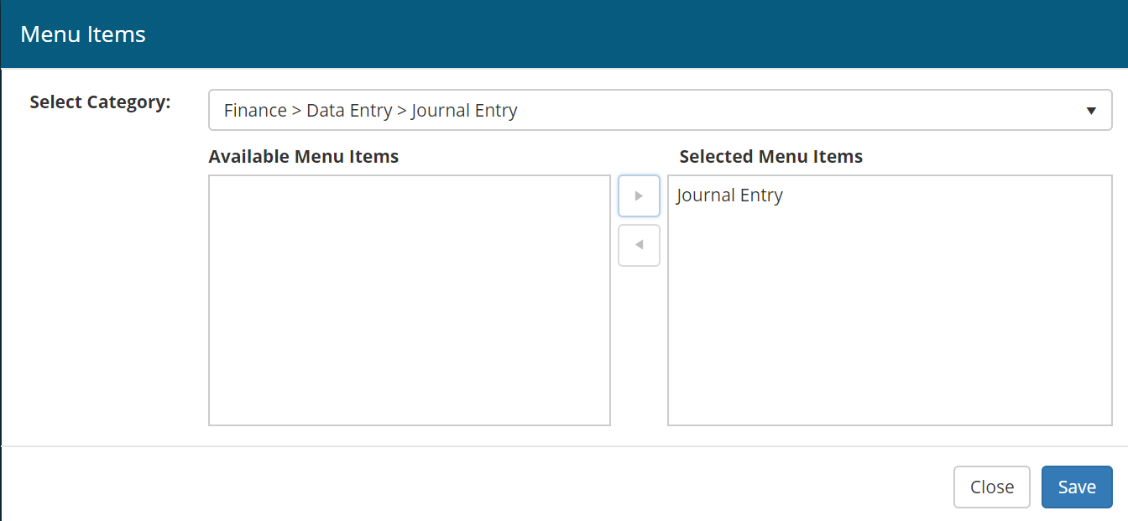Select Journal Entry in Selected Menu Items
Screen dimensions: 1128x521
[x=729, y=195]
